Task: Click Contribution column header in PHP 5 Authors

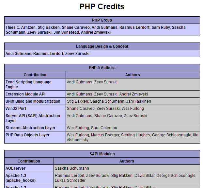Action: click(35, 75)
